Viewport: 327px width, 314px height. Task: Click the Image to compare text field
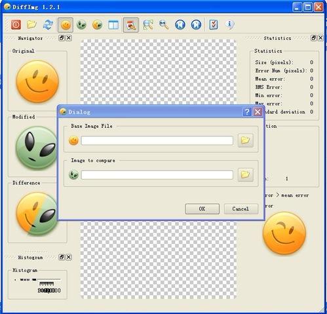click(157, 175)
